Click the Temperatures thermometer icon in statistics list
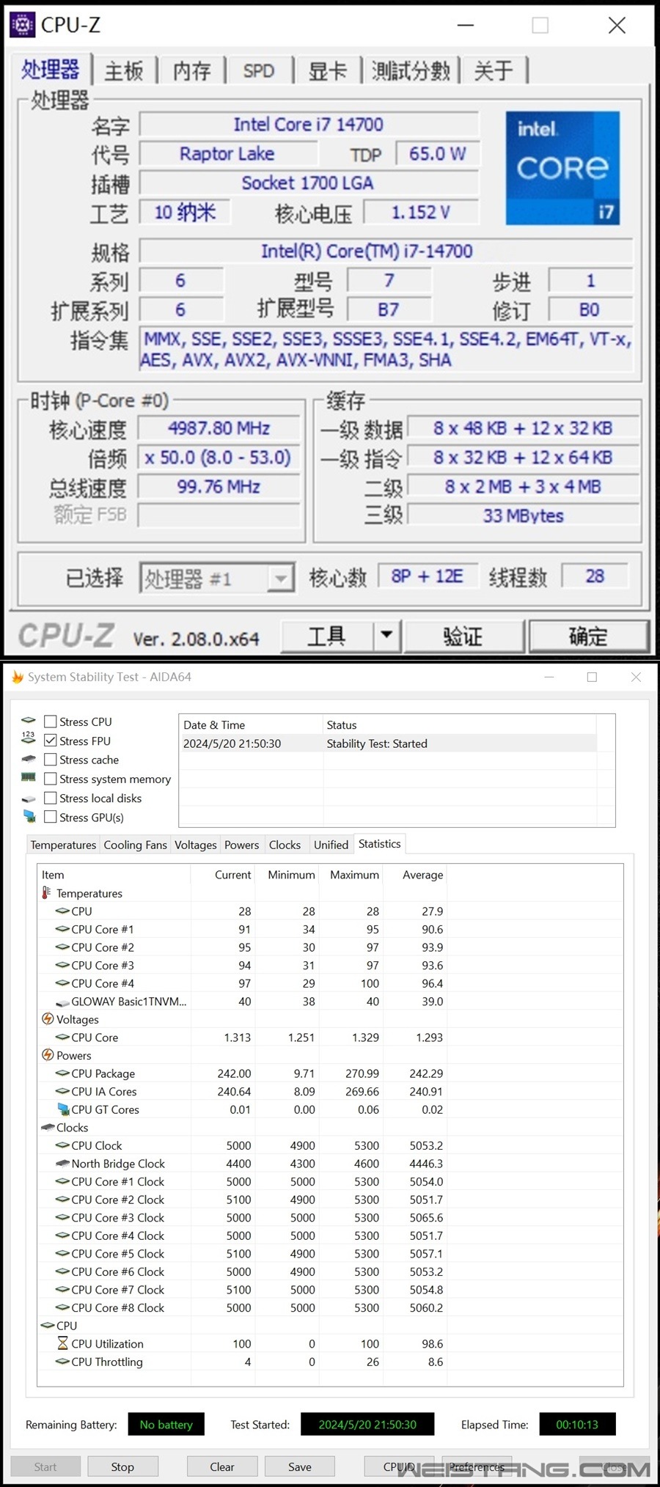The height and width of the screenshot is (1487, 660). (x=47, y=892)
